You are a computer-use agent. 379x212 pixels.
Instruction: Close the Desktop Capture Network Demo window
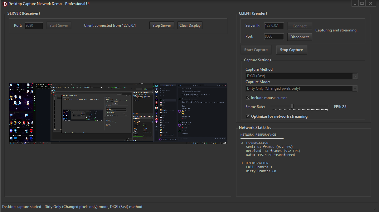coord(370,3)
